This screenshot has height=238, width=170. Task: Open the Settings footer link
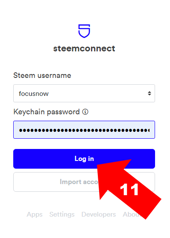(62, 214)
